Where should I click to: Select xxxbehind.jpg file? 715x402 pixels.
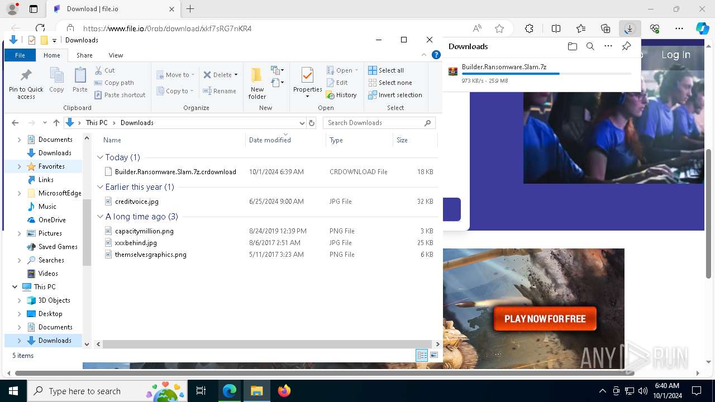(x=136, y=243)
